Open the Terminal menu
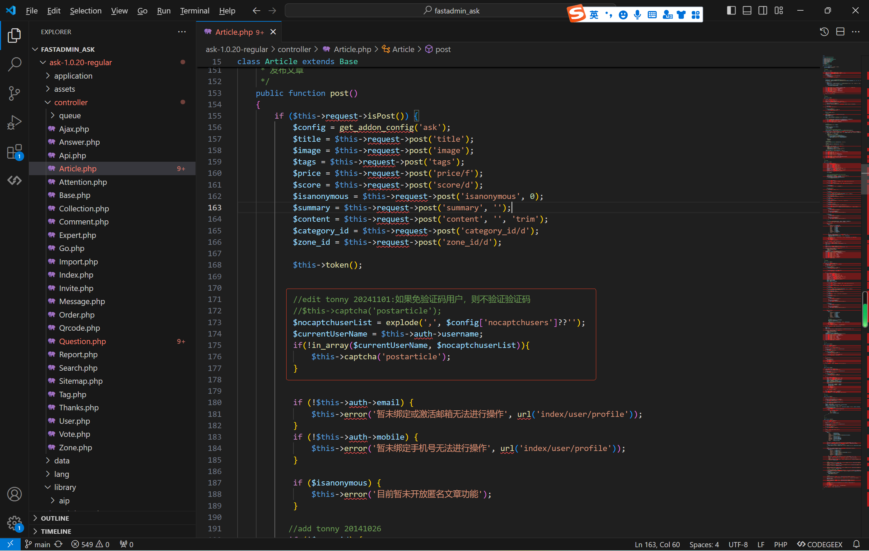Screen dimensions: 869x551 (194, 11)
